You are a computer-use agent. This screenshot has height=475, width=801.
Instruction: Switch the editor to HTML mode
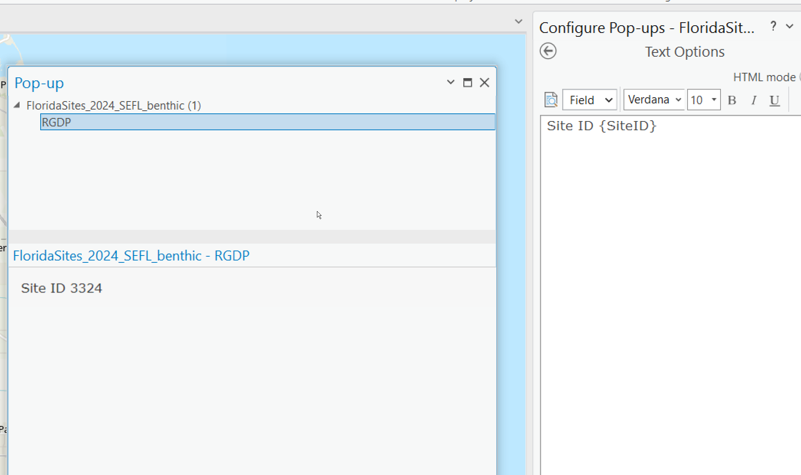point(764,77)
